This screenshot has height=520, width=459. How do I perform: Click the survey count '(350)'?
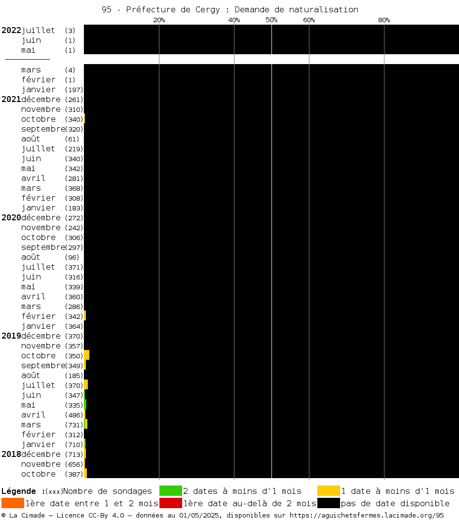74,356
